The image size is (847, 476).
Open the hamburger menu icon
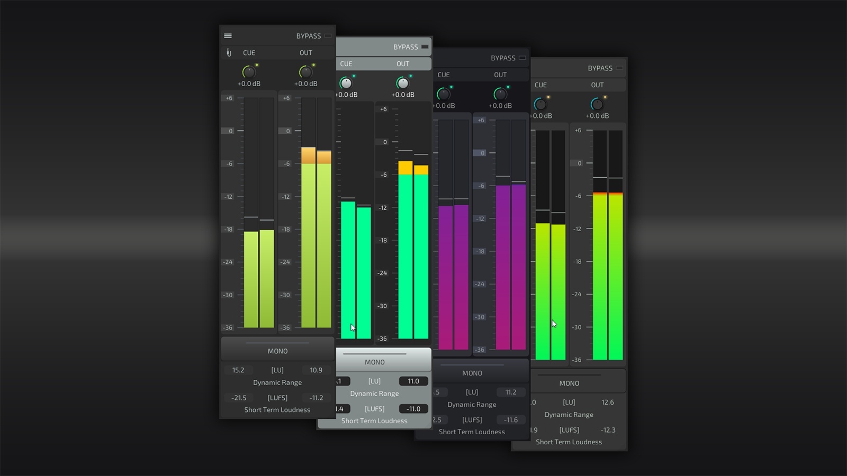click(x=228, y=36)
